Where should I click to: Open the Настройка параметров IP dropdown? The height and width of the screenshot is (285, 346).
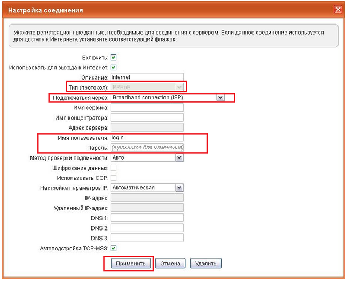[x=147, y=188]
